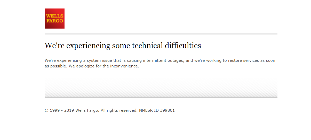This screenshot has height=140, width=311.
Task: Click the word "experiencing" in the heading
Action: click(x=88, y=46)
